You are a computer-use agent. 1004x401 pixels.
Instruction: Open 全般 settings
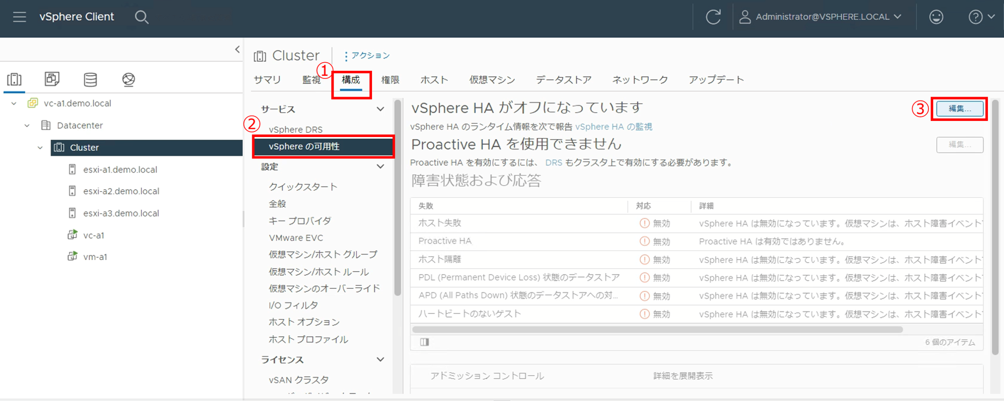pyautogui.click(x=278, y=204)
